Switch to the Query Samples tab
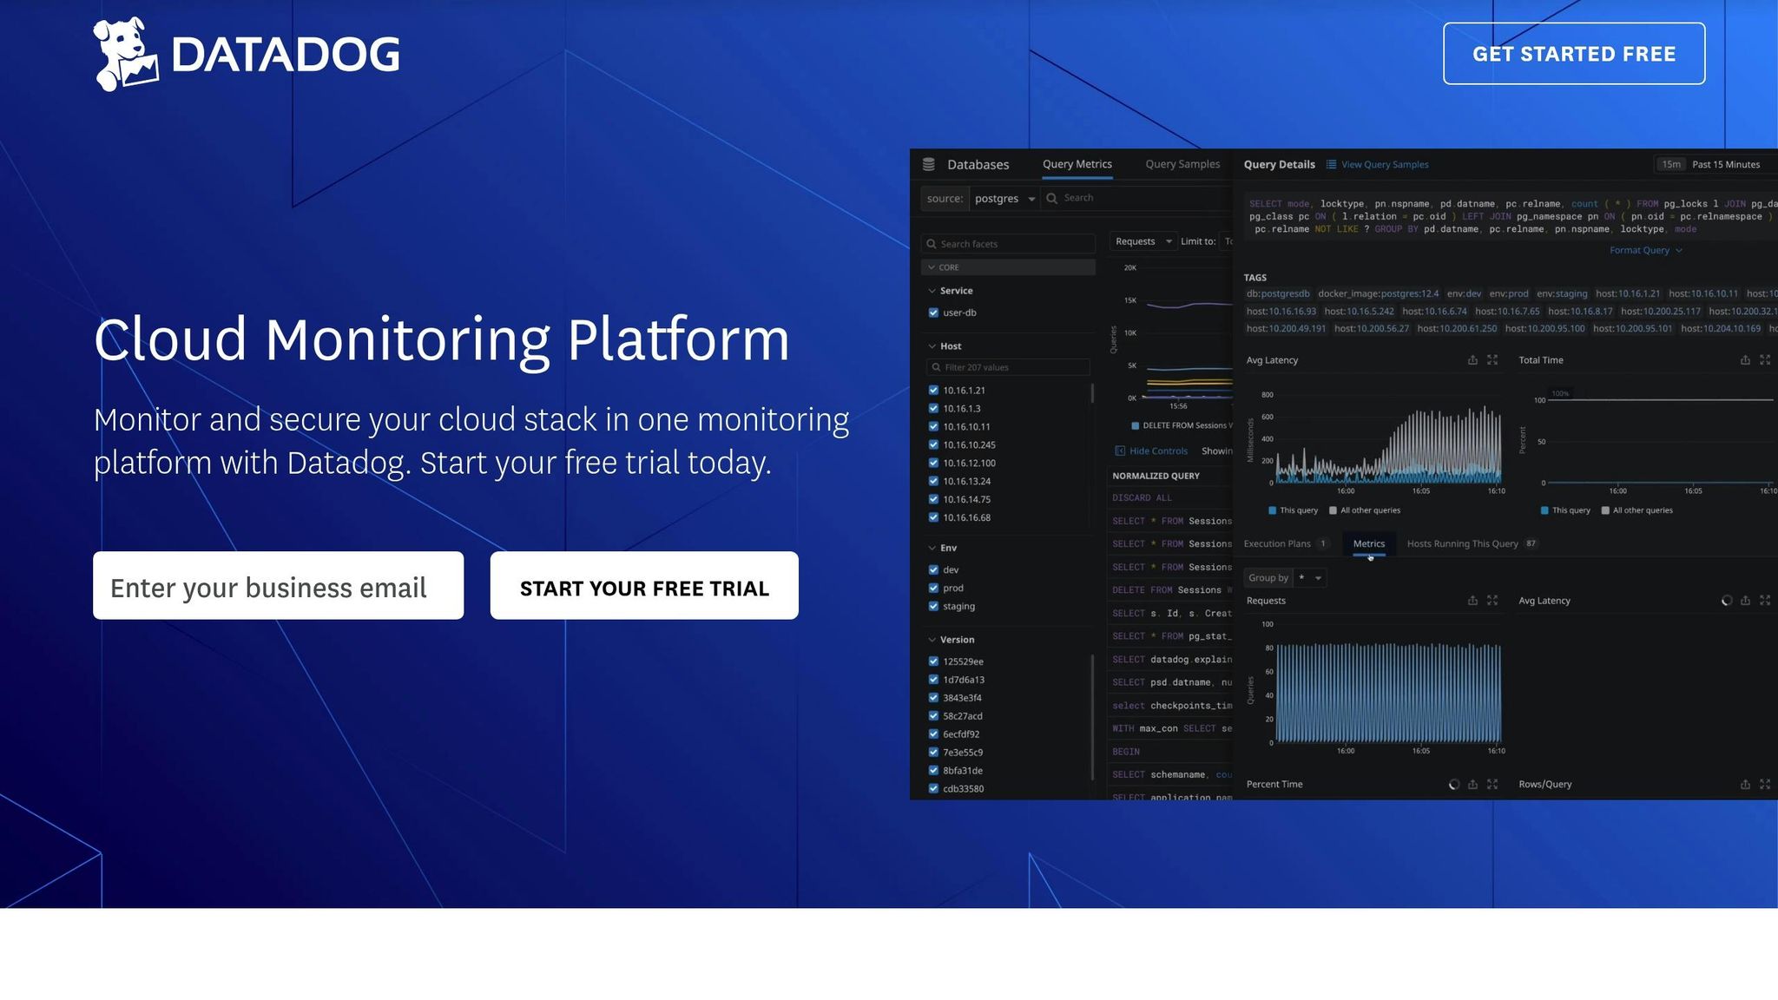This screenshot has width=1778, height=1000. 1182,164
